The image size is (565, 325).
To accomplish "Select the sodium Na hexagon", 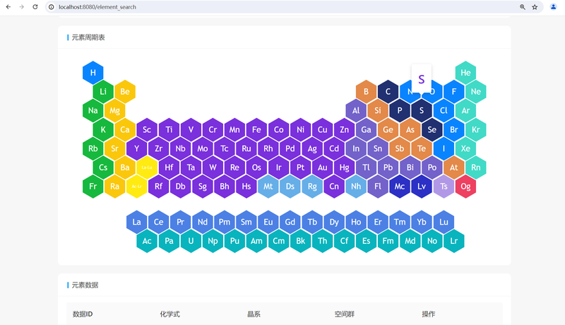I will (x=93, y=111).
